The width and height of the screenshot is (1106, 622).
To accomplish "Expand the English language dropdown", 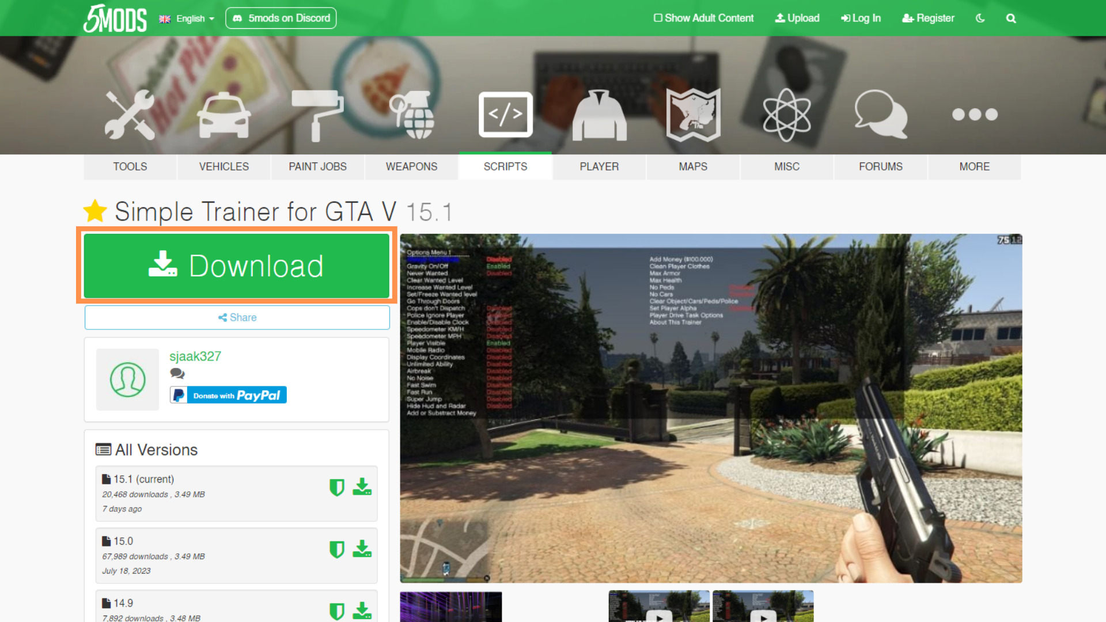I will coord(186,17).
